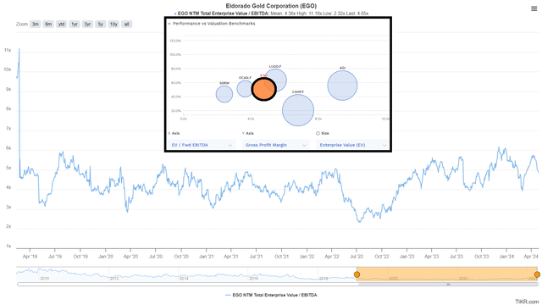Choose the 1yr zoom button
This screenshot has width=542, height=305.
[75, 25]
